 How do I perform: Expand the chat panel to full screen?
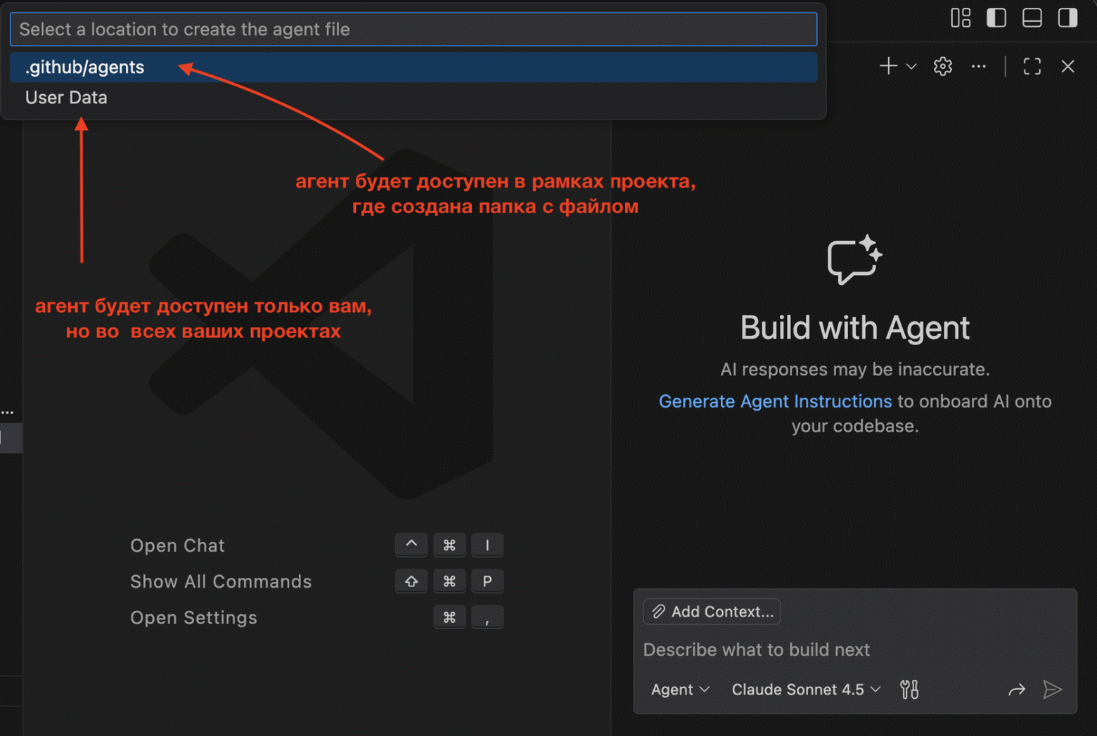[1032, 66]
